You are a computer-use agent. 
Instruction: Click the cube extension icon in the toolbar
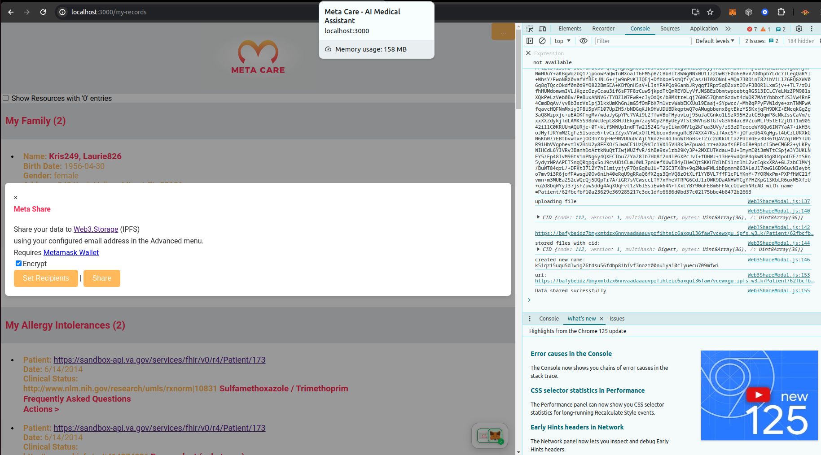point(749,12)
